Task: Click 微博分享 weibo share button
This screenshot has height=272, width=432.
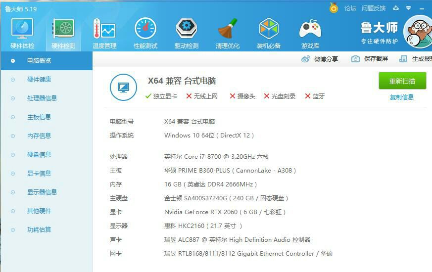Action: (320, 59)
